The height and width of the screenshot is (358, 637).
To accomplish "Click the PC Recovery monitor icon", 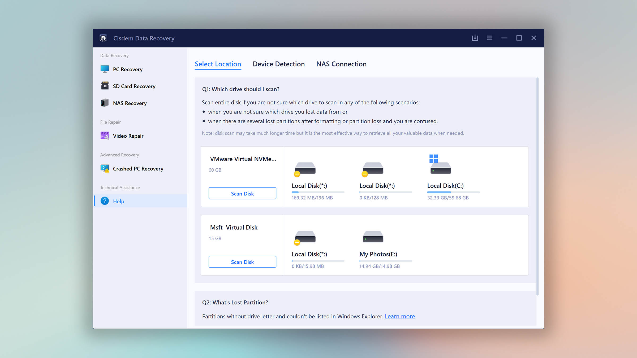I will tap(105, 69).
